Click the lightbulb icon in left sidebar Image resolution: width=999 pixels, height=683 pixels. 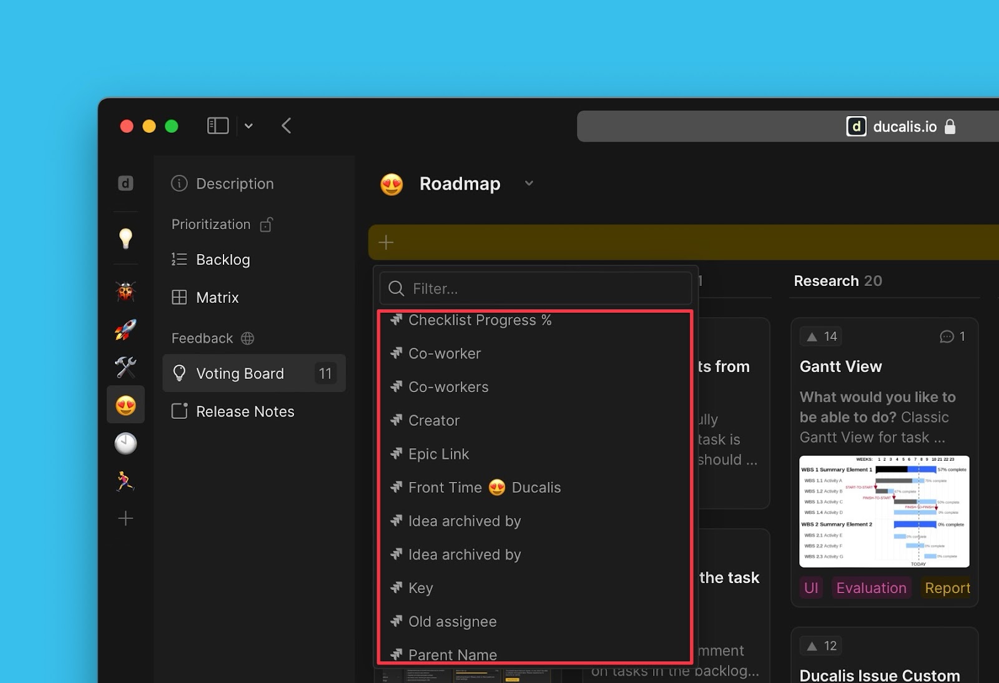(x=125, y=238)
